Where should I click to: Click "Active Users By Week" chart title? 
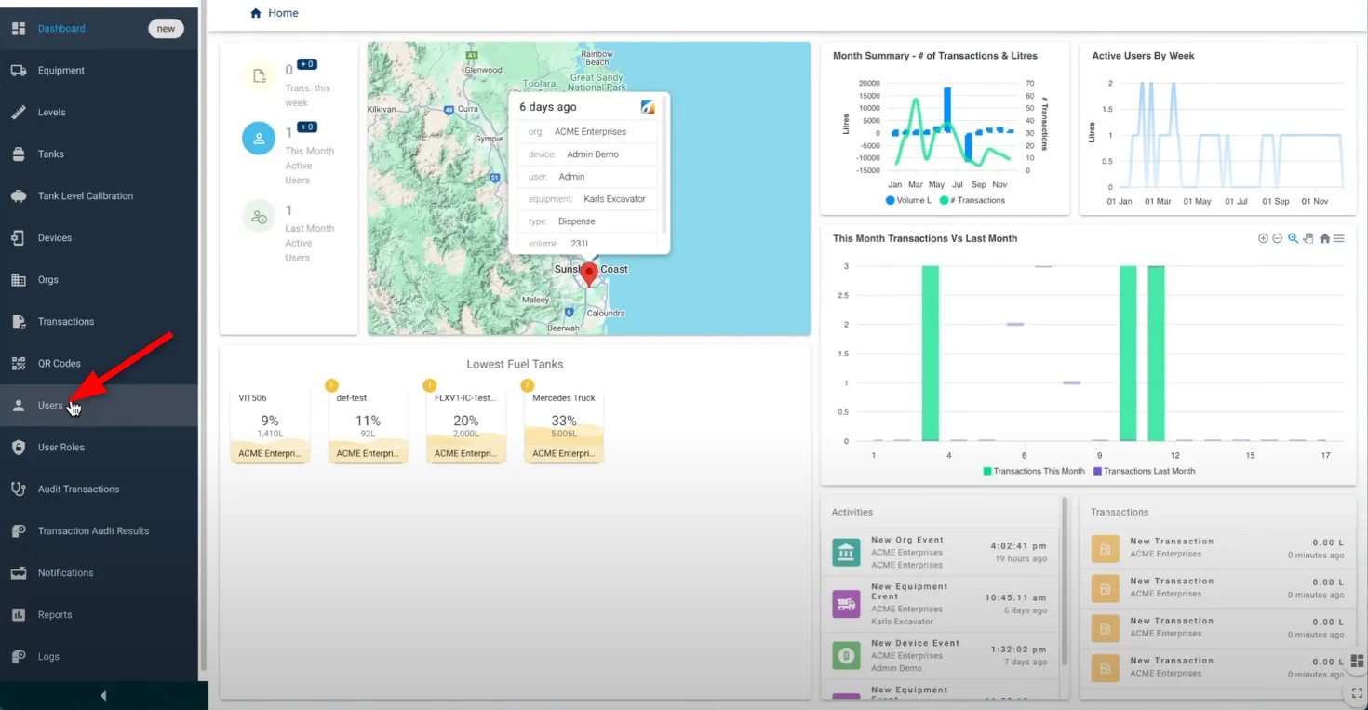point(1143,56)
